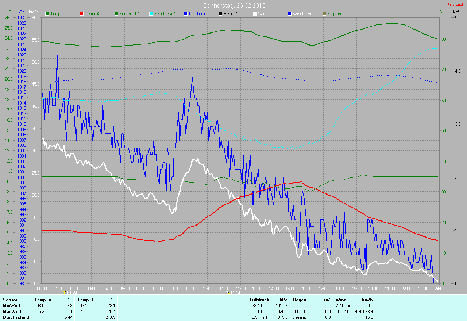Select the Durchschnitt row label
The image size is (467, 321).
[15, 317]
